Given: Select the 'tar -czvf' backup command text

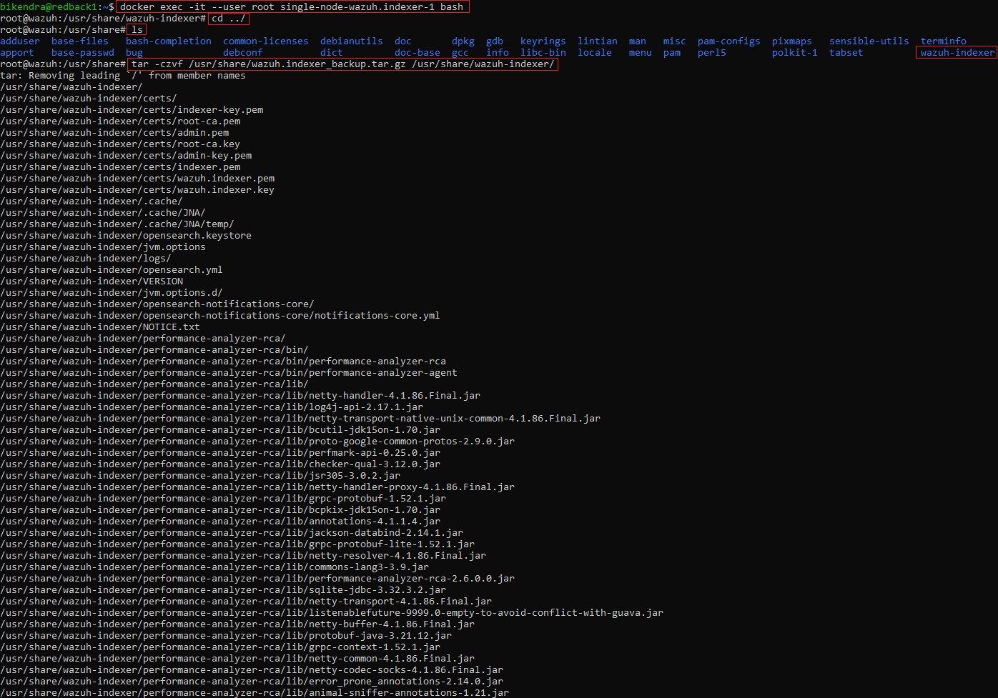Looking at the screenshot, I should [x=343, y=64].
